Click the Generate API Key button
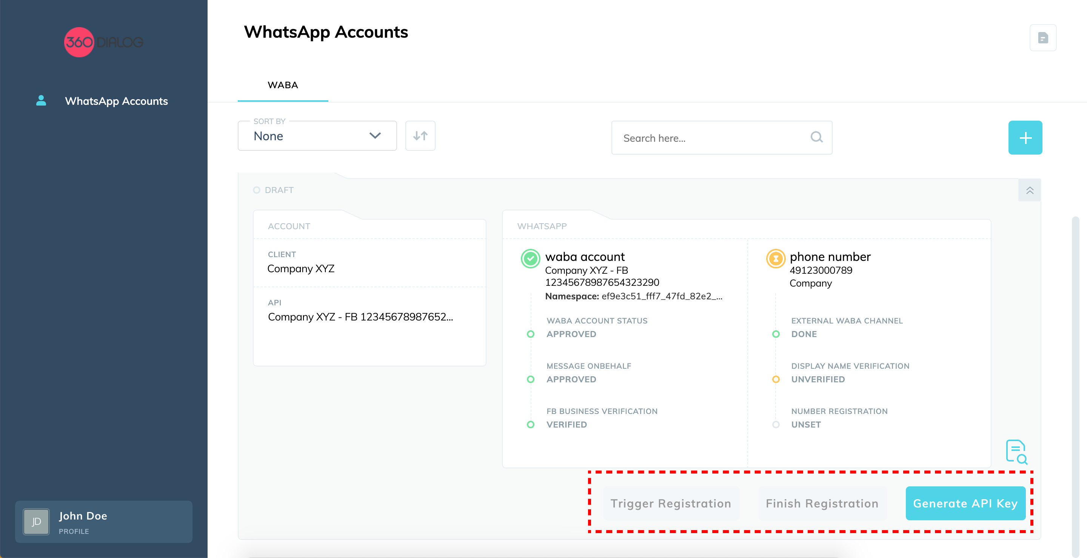Screen dimensions: 1087x558 pos(965,503)
